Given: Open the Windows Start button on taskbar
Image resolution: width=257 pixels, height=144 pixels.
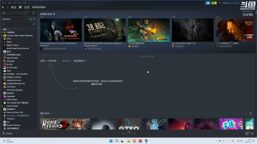Looking at the screenshot, I should [x=111, y=141].
